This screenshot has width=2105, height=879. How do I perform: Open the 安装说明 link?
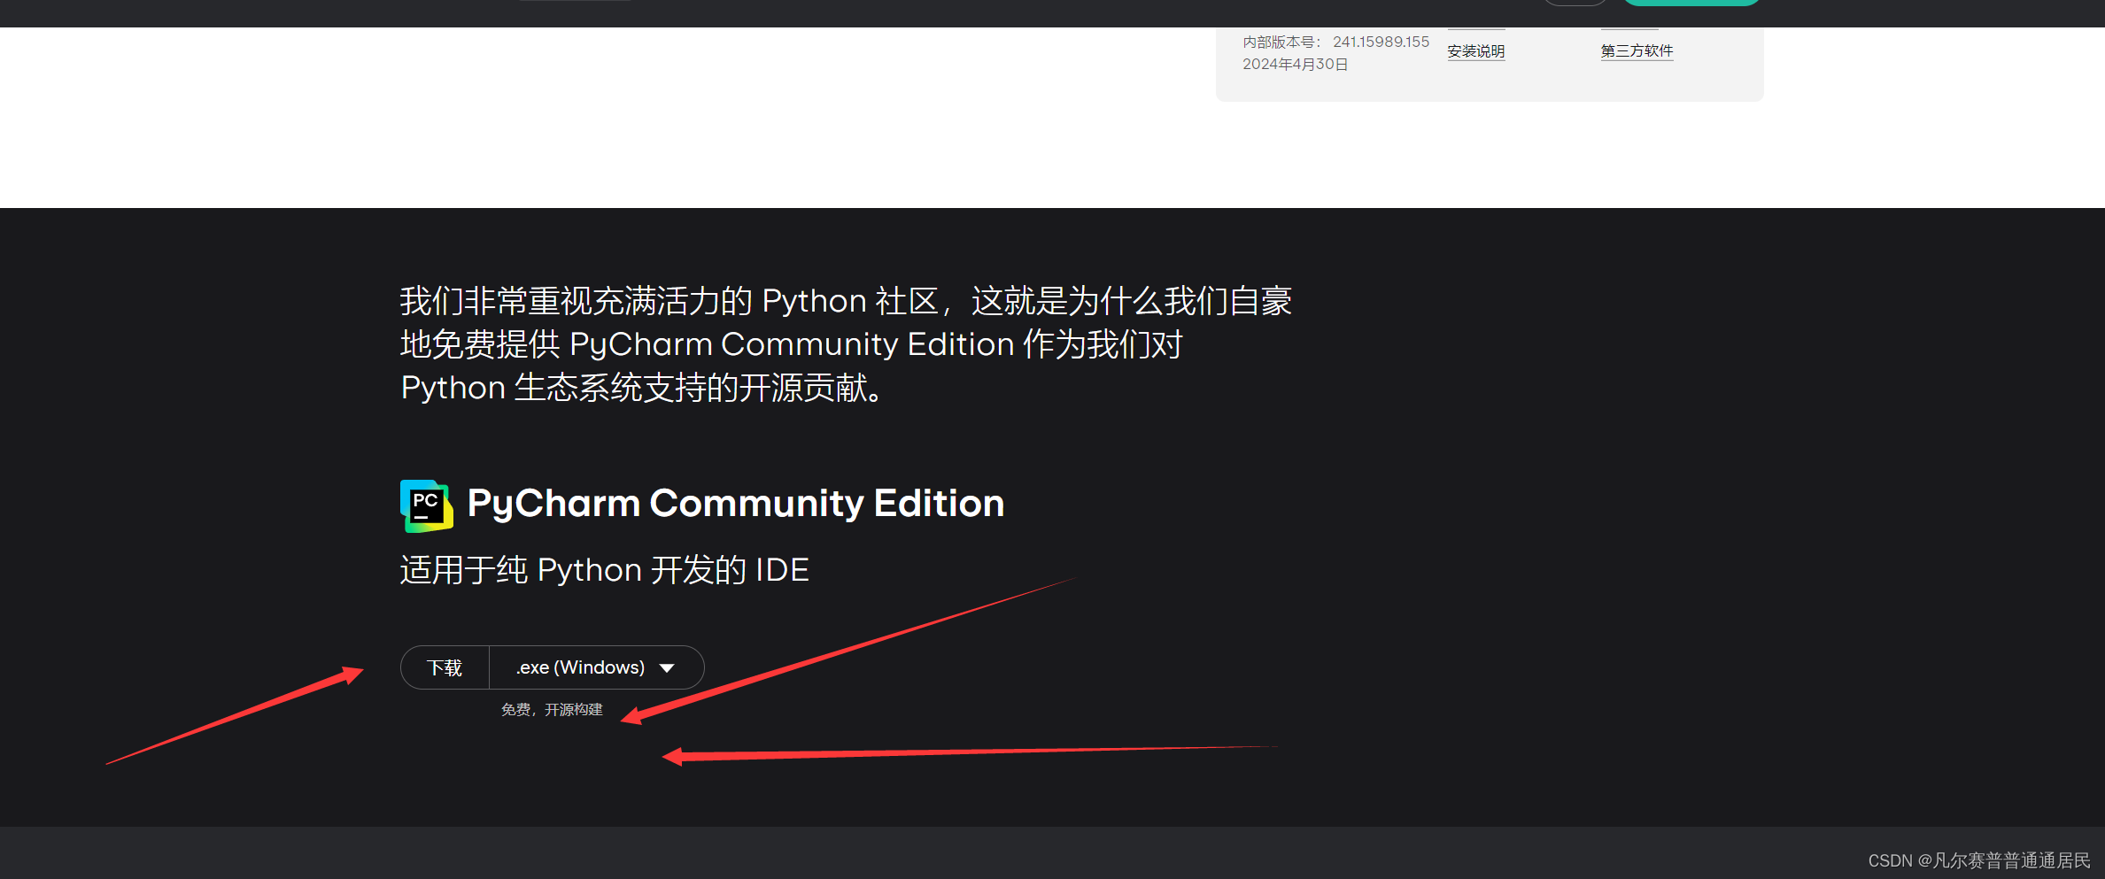1476,51
